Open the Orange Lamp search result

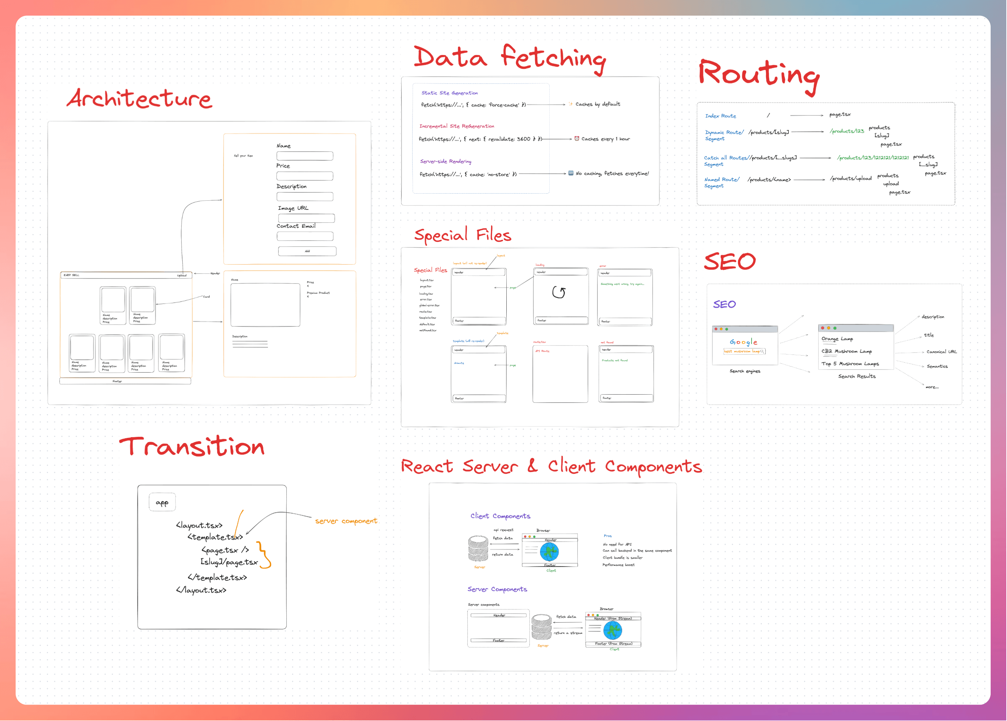837,339
